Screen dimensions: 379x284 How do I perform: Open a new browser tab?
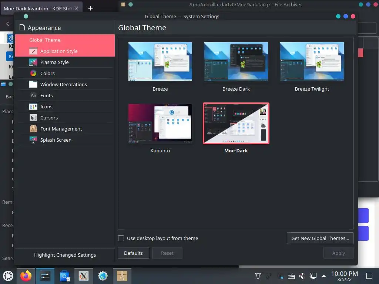tap(90, 9)
